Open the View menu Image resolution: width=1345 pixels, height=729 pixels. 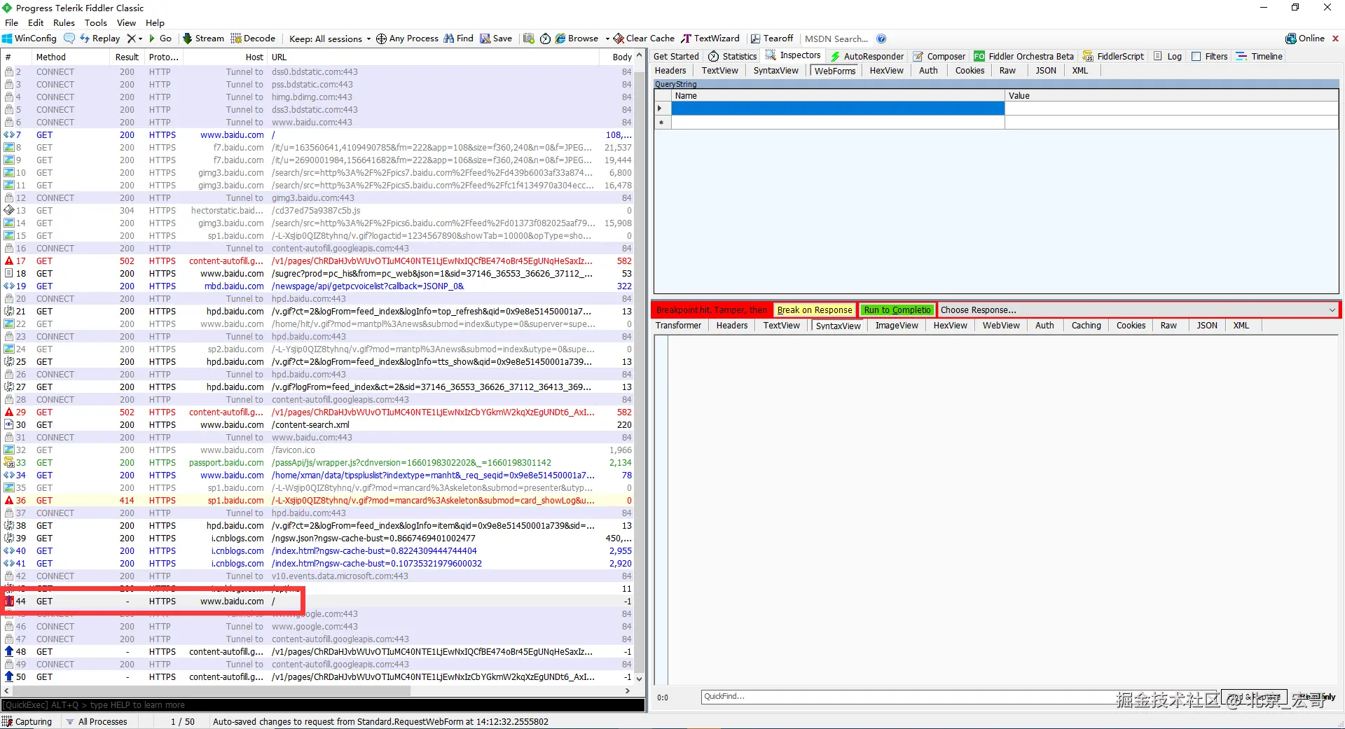(x=126, y=22)
